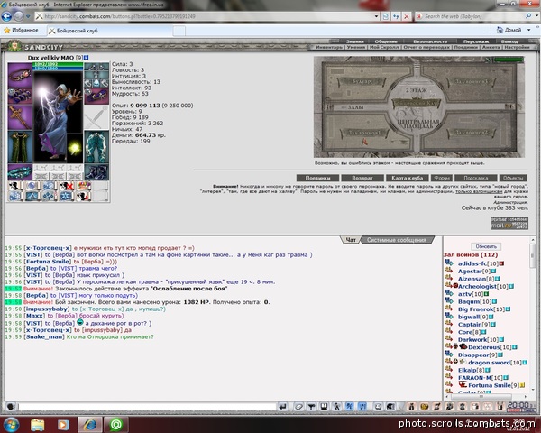This screenshot has height=433, width=541.
Task: Select the golden cross weapon slot
Action: tap(20, 117)
